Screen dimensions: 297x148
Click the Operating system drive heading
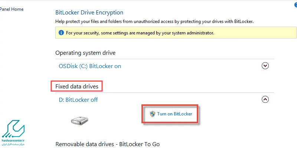(x=85, y=53)
